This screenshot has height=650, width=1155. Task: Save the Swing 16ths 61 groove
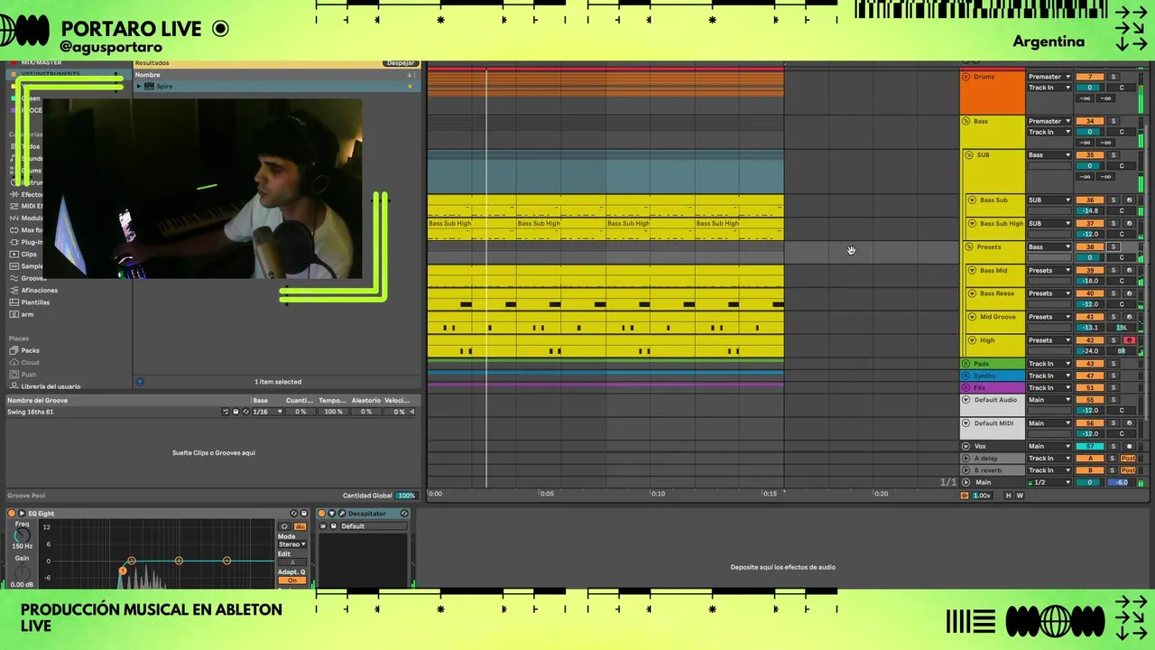[236, 412]
